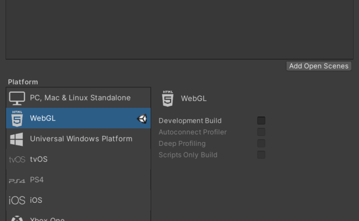
Task: Enable the Development Build checkbox
Action: tap(261, 120)
